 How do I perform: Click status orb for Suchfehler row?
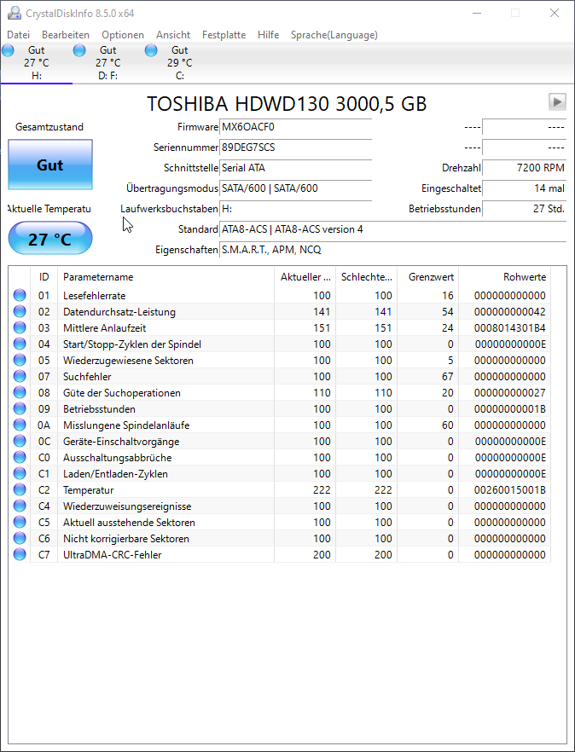point(20,376)
